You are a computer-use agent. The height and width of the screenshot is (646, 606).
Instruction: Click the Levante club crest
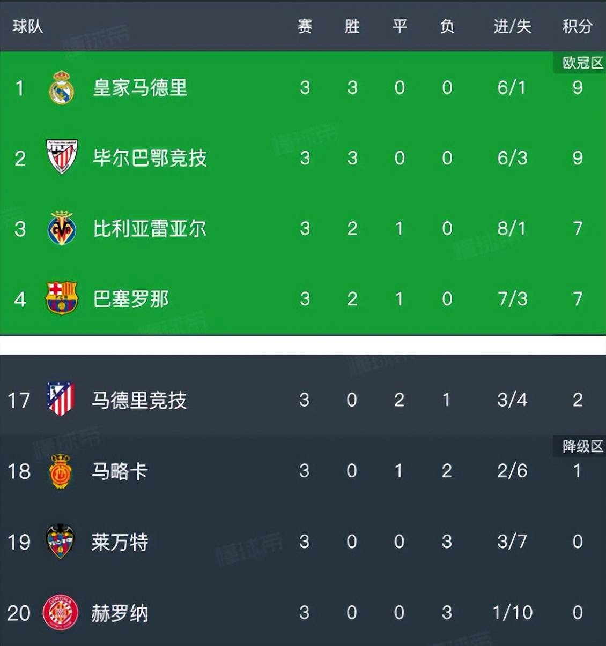[60, 542]
